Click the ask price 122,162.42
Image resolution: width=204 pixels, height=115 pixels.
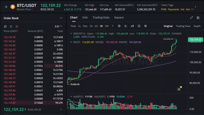click(x=9, y=50)
